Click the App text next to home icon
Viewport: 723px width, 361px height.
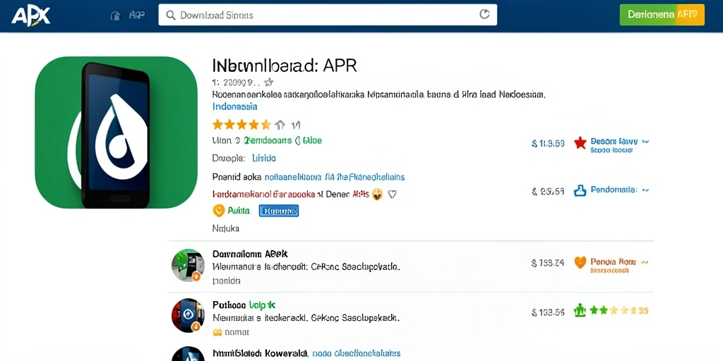tap(136, 16)
